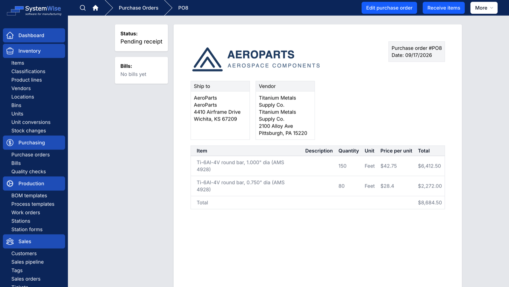Click the Production gear icon
Viewport: 509px width, 287px height.
click(x=10, y=183)
